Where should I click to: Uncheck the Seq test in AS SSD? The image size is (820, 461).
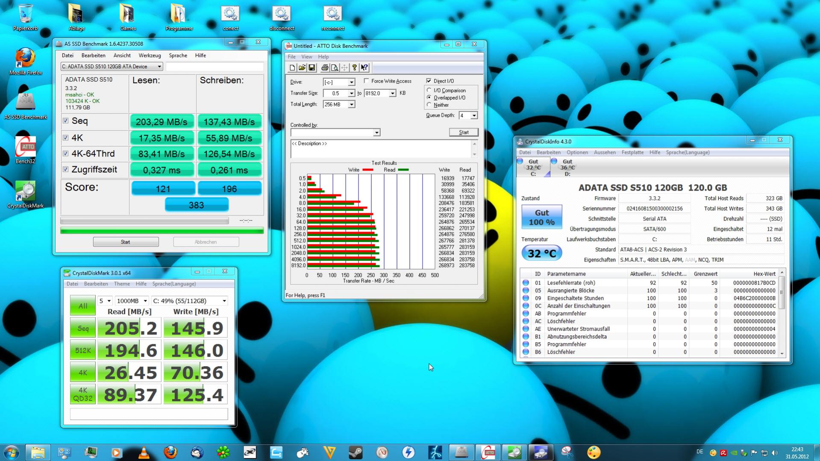pos(65,121)
